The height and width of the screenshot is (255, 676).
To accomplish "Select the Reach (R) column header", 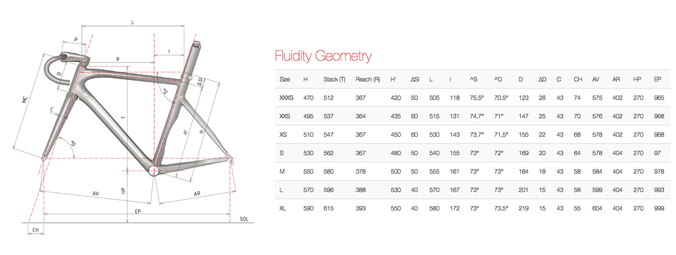I will [366, 79].
